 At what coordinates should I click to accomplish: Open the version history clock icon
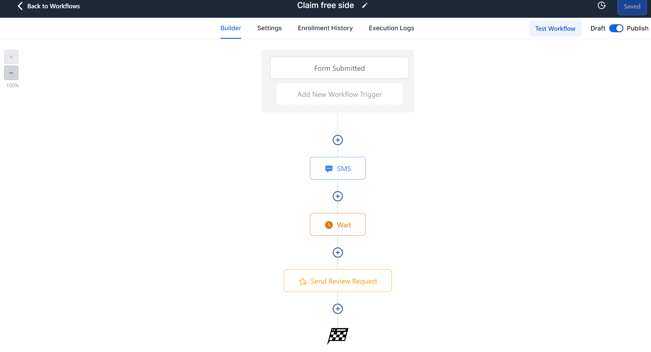click(602, 6)
